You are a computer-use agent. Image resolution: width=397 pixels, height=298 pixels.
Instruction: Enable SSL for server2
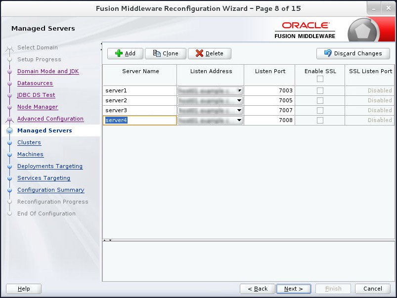coord(320,100)
